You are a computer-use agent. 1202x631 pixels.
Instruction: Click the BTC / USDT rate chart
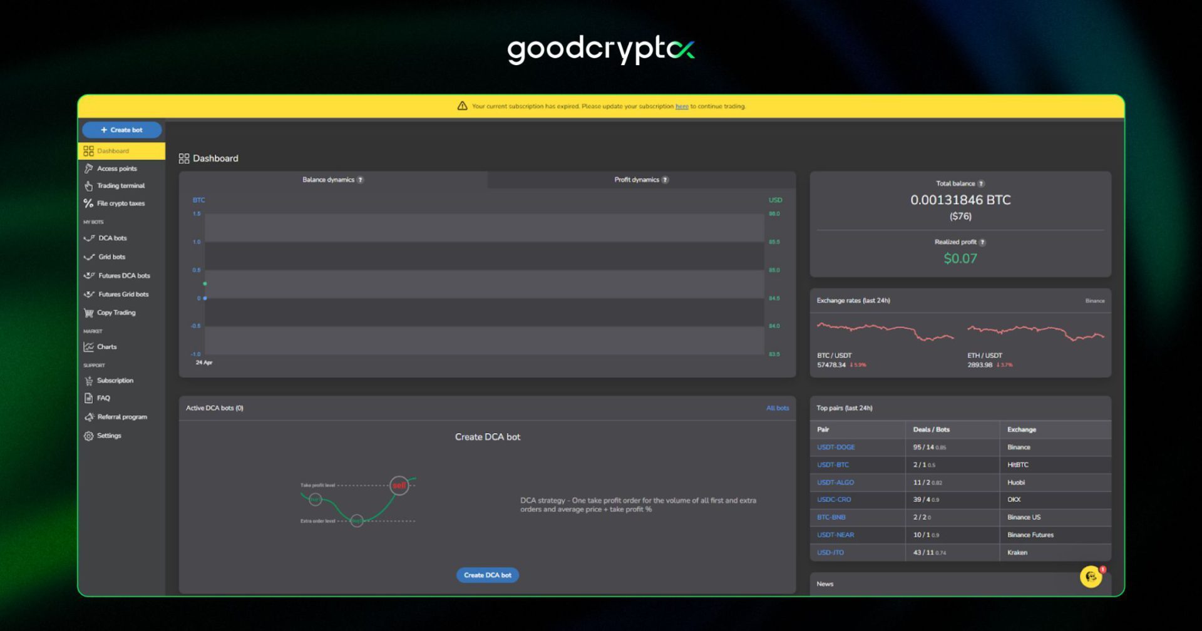pos(885,331)
